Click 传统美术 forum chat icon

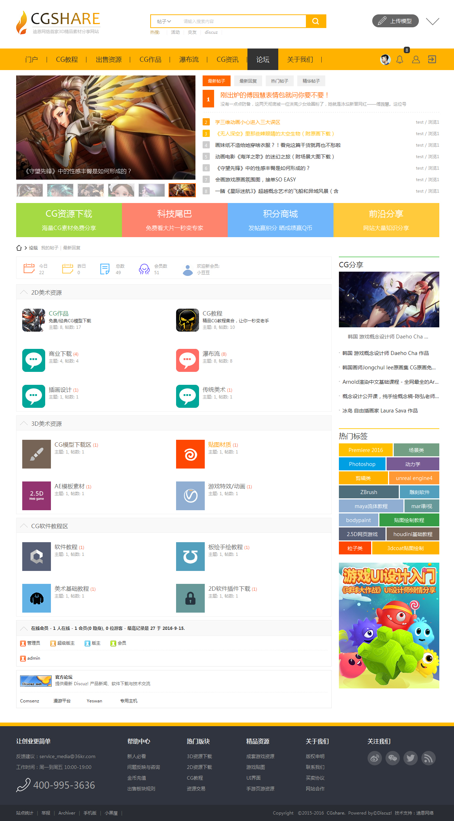tap(188, 396)
